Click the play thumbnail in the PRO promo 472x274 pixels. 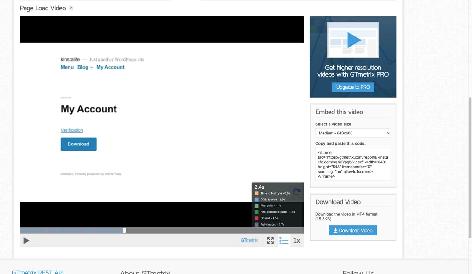[353, 39]
